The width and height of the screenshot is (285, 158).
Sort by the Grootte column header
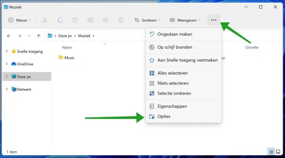[x=252, y=47]
